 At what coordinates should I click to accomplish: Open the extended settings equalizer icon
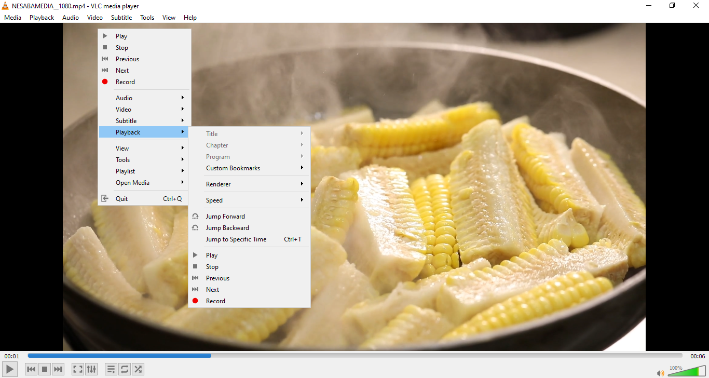(x=91, y=369)
